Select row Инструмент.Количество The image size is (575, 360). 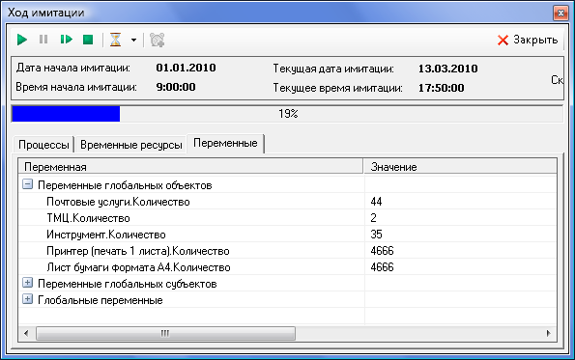(288, 235)
